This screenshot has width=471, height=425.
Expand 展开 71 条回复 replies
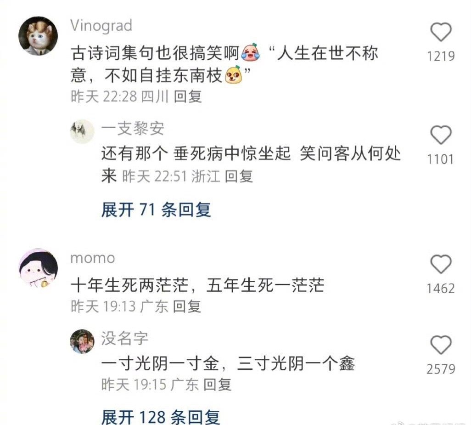(x=156, y=210)
